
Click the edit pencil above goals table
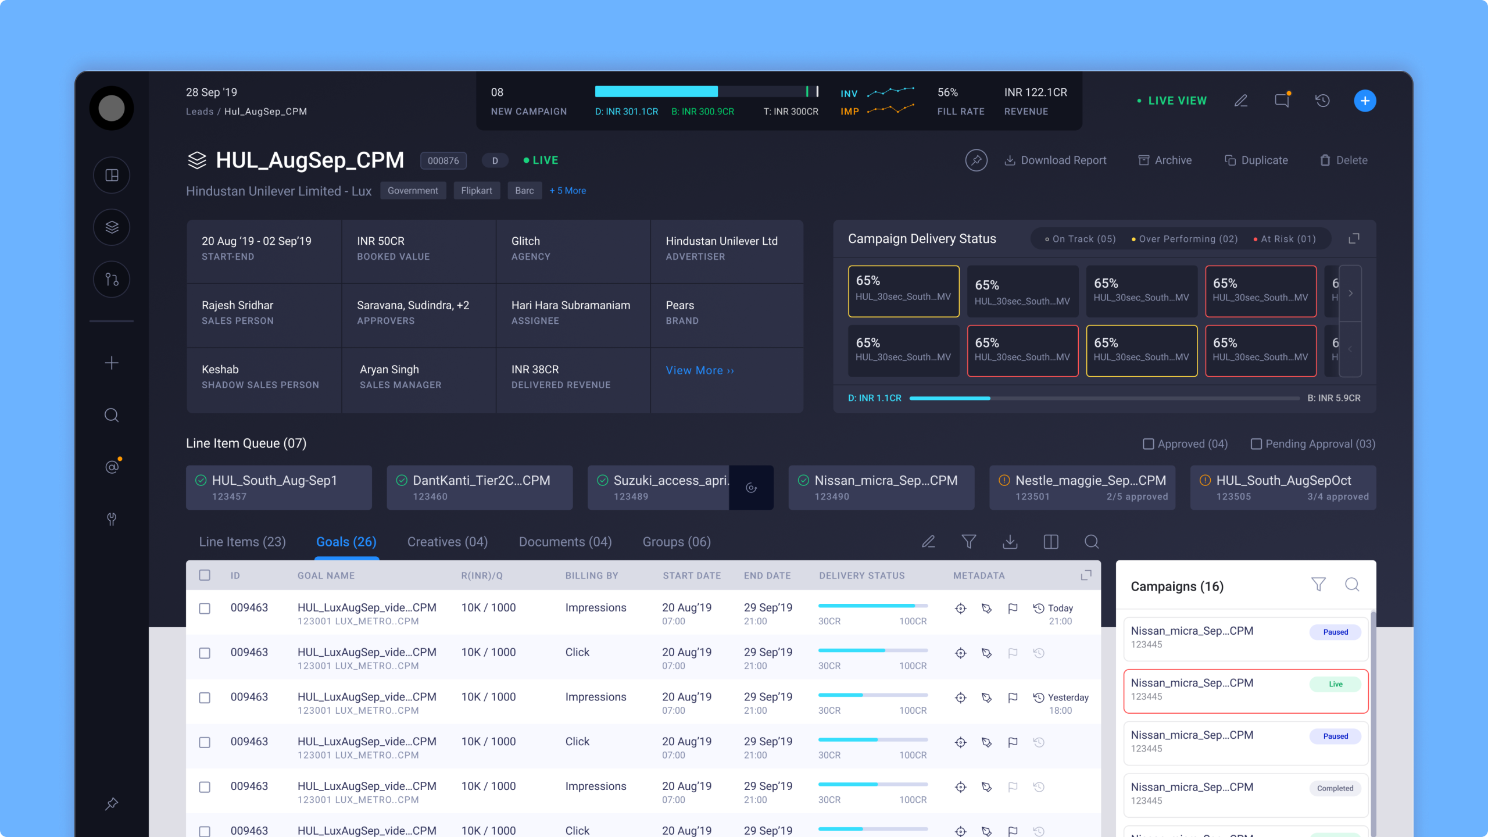tap(928, 542)
